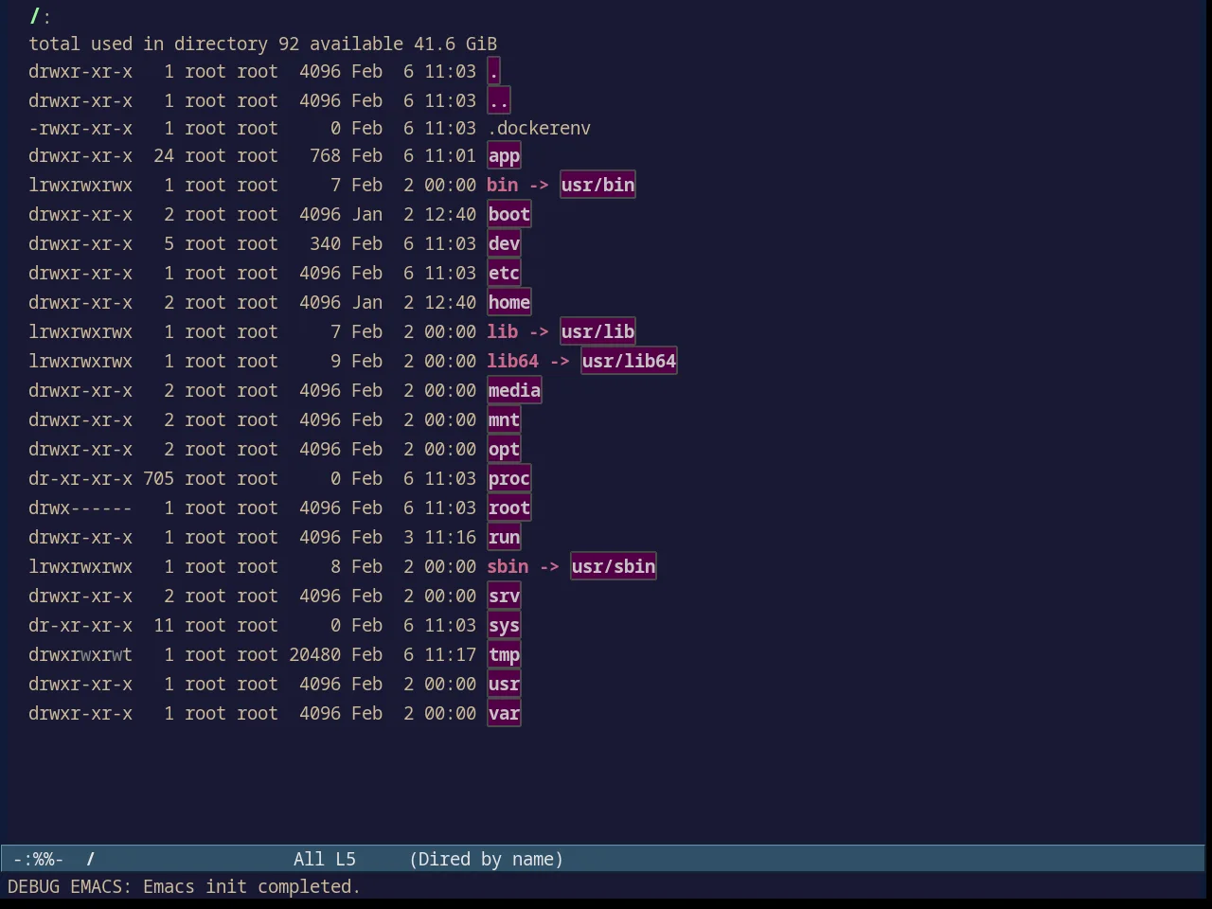This screenshot has width=1212, height=909.
Task: Open the mnt directory
Action: (504, 419)
